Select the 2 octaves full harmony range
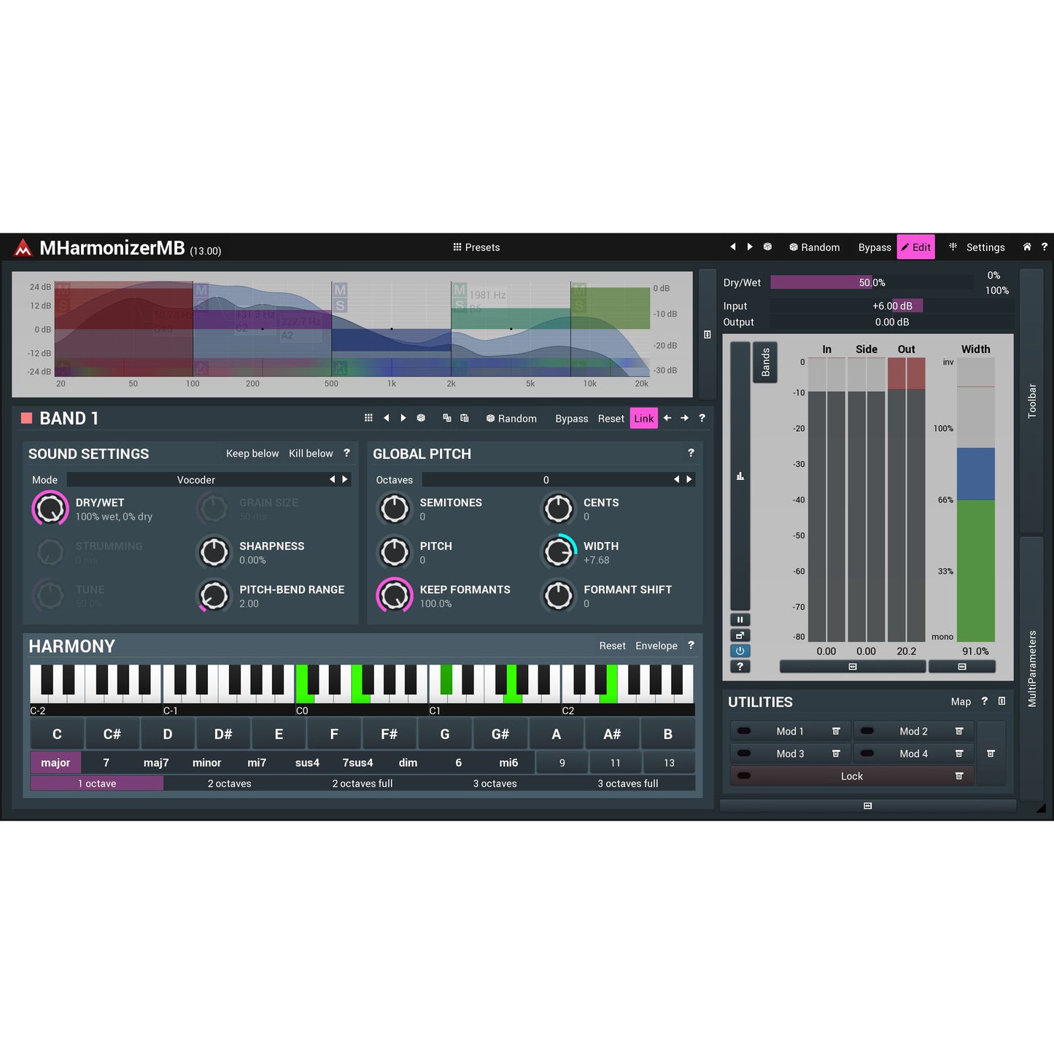This screenshot has height=1054, width=1054. click(363, 783)
